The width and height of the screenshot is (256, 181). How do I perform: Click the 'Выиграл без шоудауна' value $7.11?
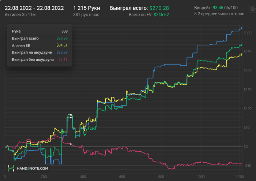pyautogui.click(x=63, y=59)
